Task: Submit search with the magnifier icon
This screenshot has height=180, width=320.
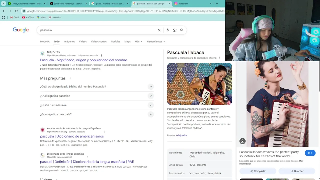Action: [182, 30]
